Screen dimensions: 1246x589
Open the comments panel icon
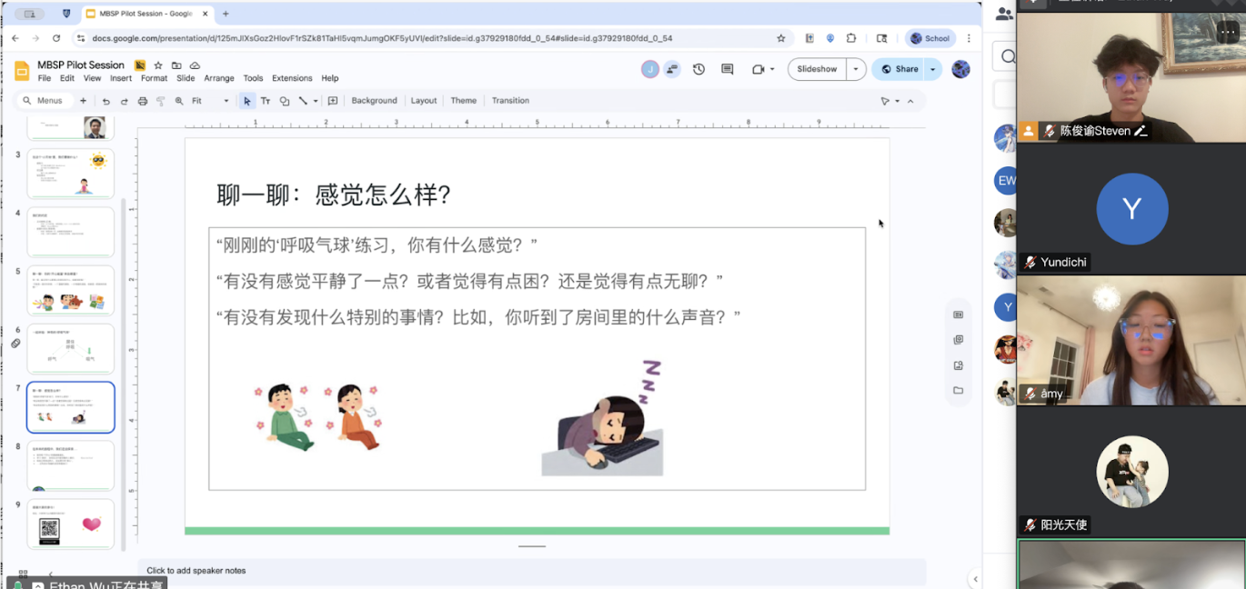[727, 69]
